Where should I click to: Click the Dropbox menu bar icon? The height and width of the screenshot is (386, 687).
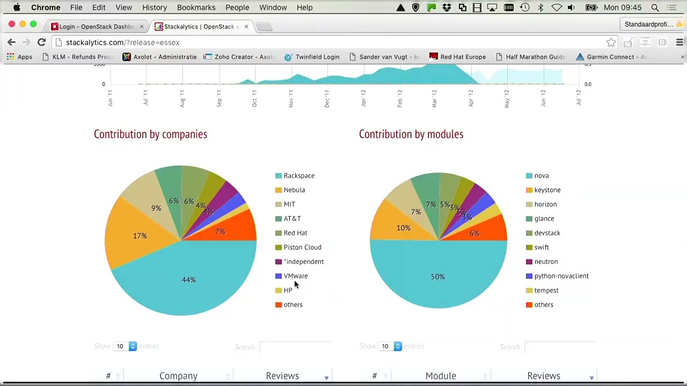tap(447, 8)
